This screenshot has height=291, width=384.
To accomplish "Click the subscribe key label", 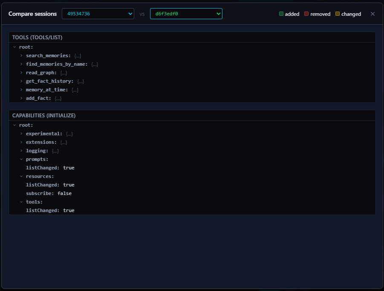I will click(40, 193).
